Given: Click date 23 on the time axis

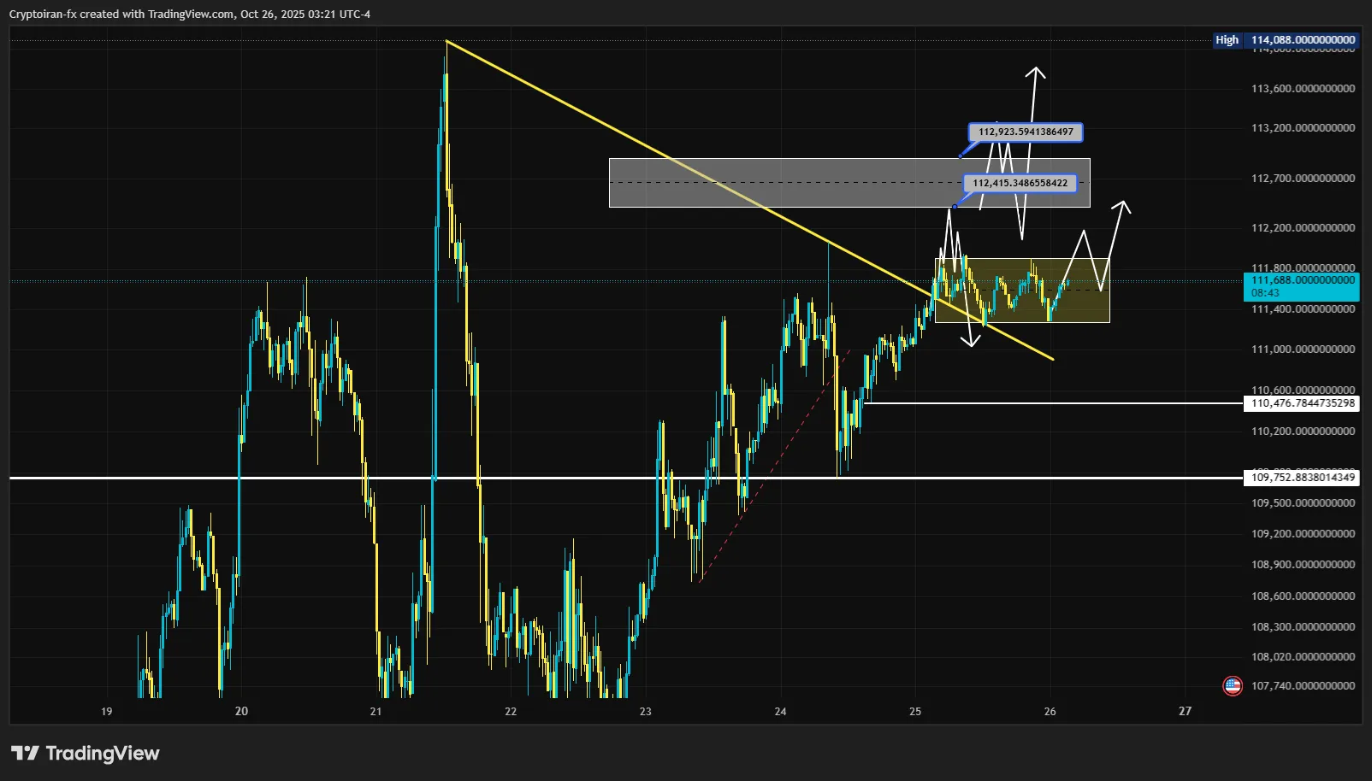Looking at the screenshot, I should point(646,711).
